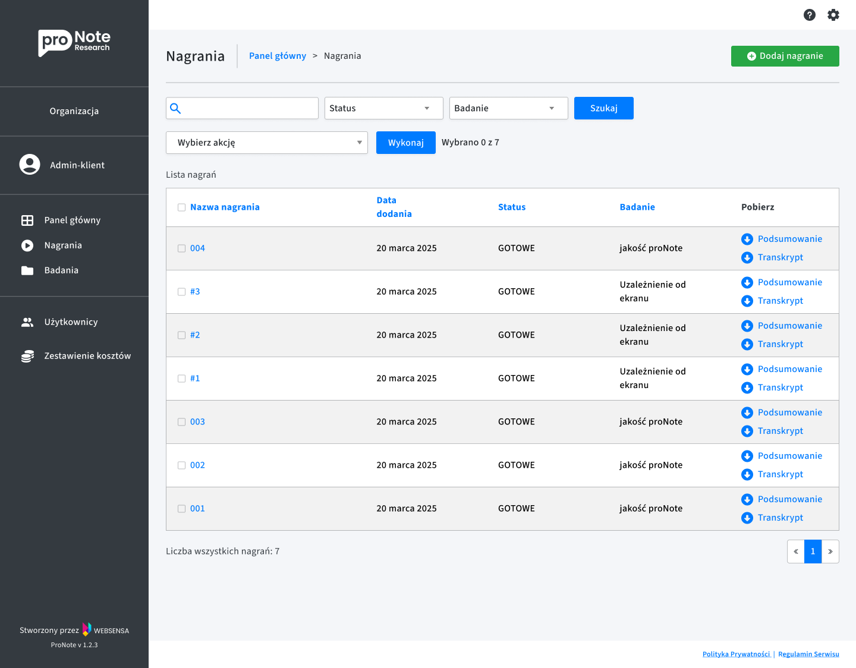This screenshot has height=668, width=856.
Task: Open the Polityka Prywatności link
Action: pyautogui.click(x=736, y=654)
